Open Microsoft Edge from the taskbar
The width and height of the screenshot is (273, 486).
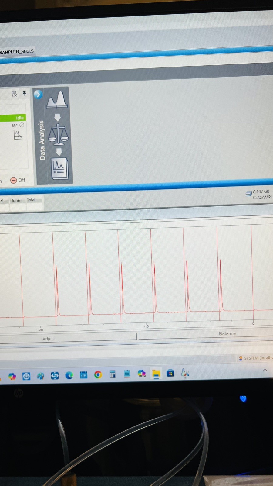(69, 376)
